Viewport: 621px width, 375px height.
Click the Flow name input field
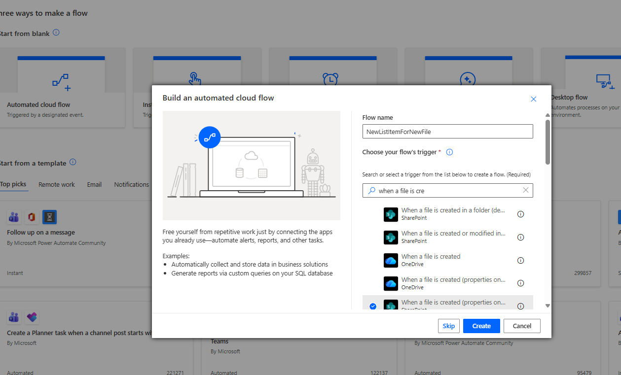coord(447,132)
